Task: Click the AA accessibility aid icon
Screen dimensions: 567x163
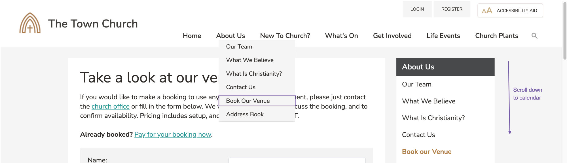Action: (x=487, y=11)
